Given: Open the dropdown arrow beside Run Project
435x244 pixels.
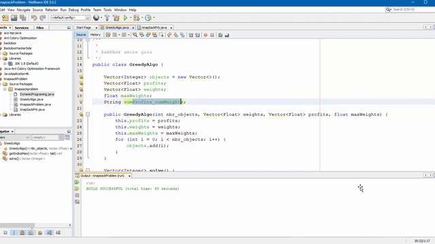Looking at the screenshot, I should (130, 18).
